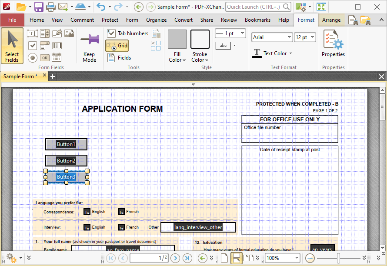Image resolution: width=387 pixels, height=266 pixels.
Task: Collapse the ribbon with the chevron
Action: [381, 20]
